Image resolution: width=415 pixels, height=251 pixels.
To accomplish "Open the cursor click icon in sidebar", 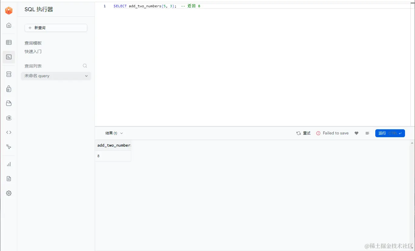I will click(9, 147).
